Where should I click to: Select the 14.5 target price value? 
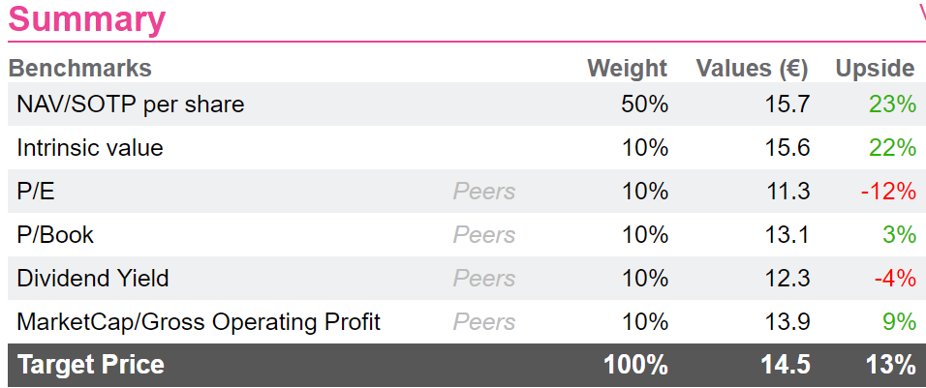tap(785, 366)
